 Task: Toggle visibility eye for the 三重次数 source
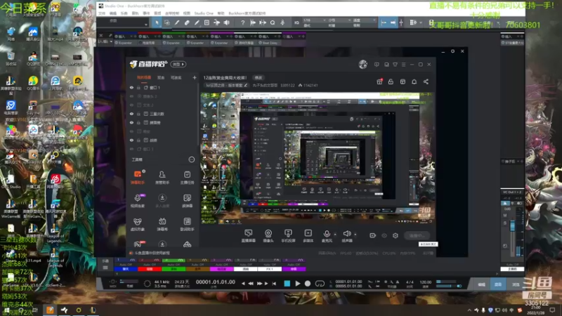pyautogui.click(x=131, y=114)
